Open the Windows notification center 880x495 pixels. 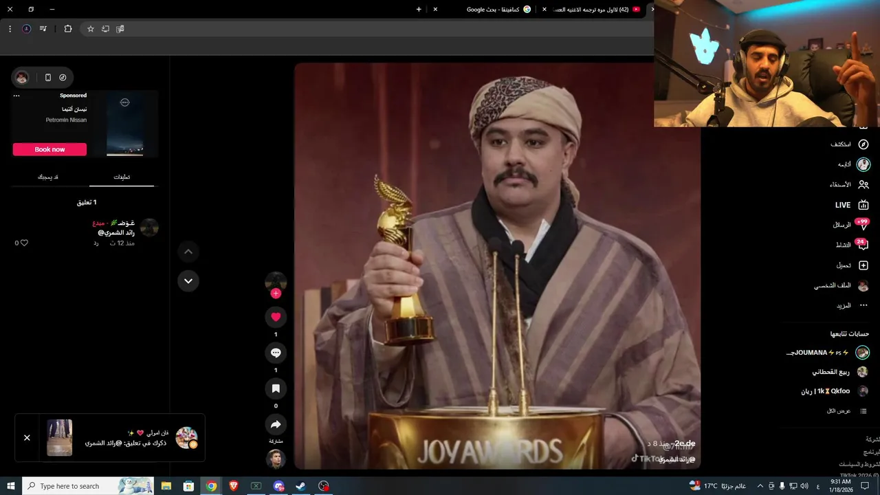pyautogui.click(x=865, y=486)
